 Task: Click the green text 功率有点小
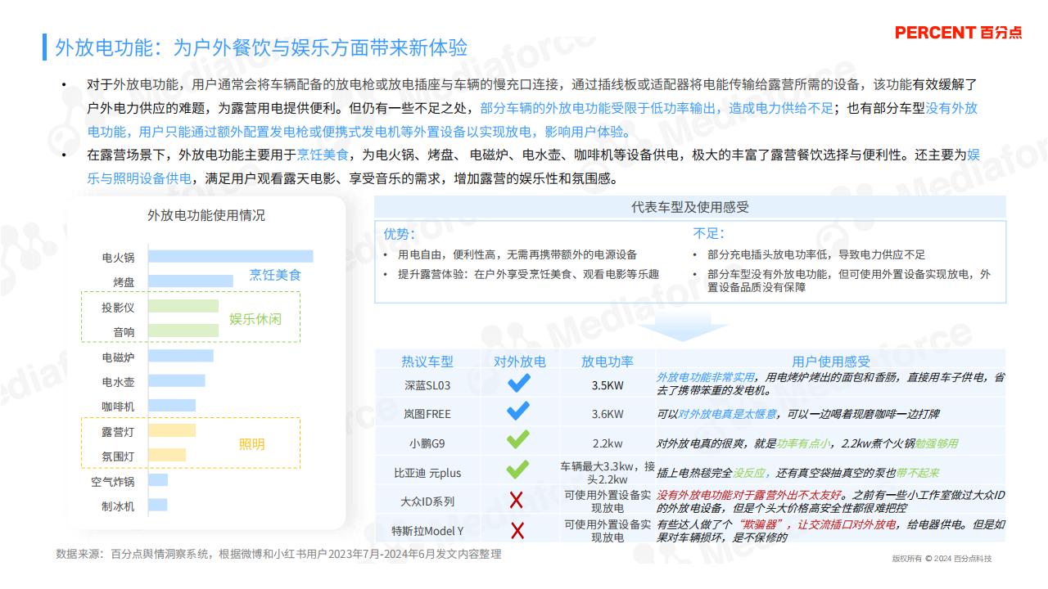tap(804, 443)
